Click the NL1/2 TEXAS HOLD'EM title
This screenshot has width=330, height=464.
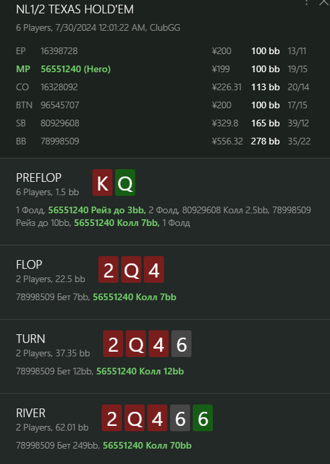(x=75, y=9)
